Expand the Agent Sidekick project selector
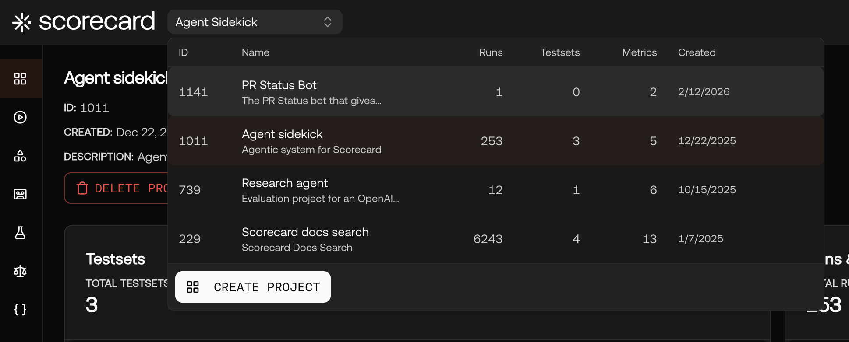This screenshot has height=342, width=849. click(x=255, y=22)
